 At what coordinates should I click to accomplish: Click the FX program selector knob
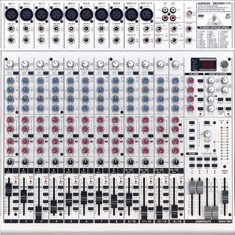[224, 64]
